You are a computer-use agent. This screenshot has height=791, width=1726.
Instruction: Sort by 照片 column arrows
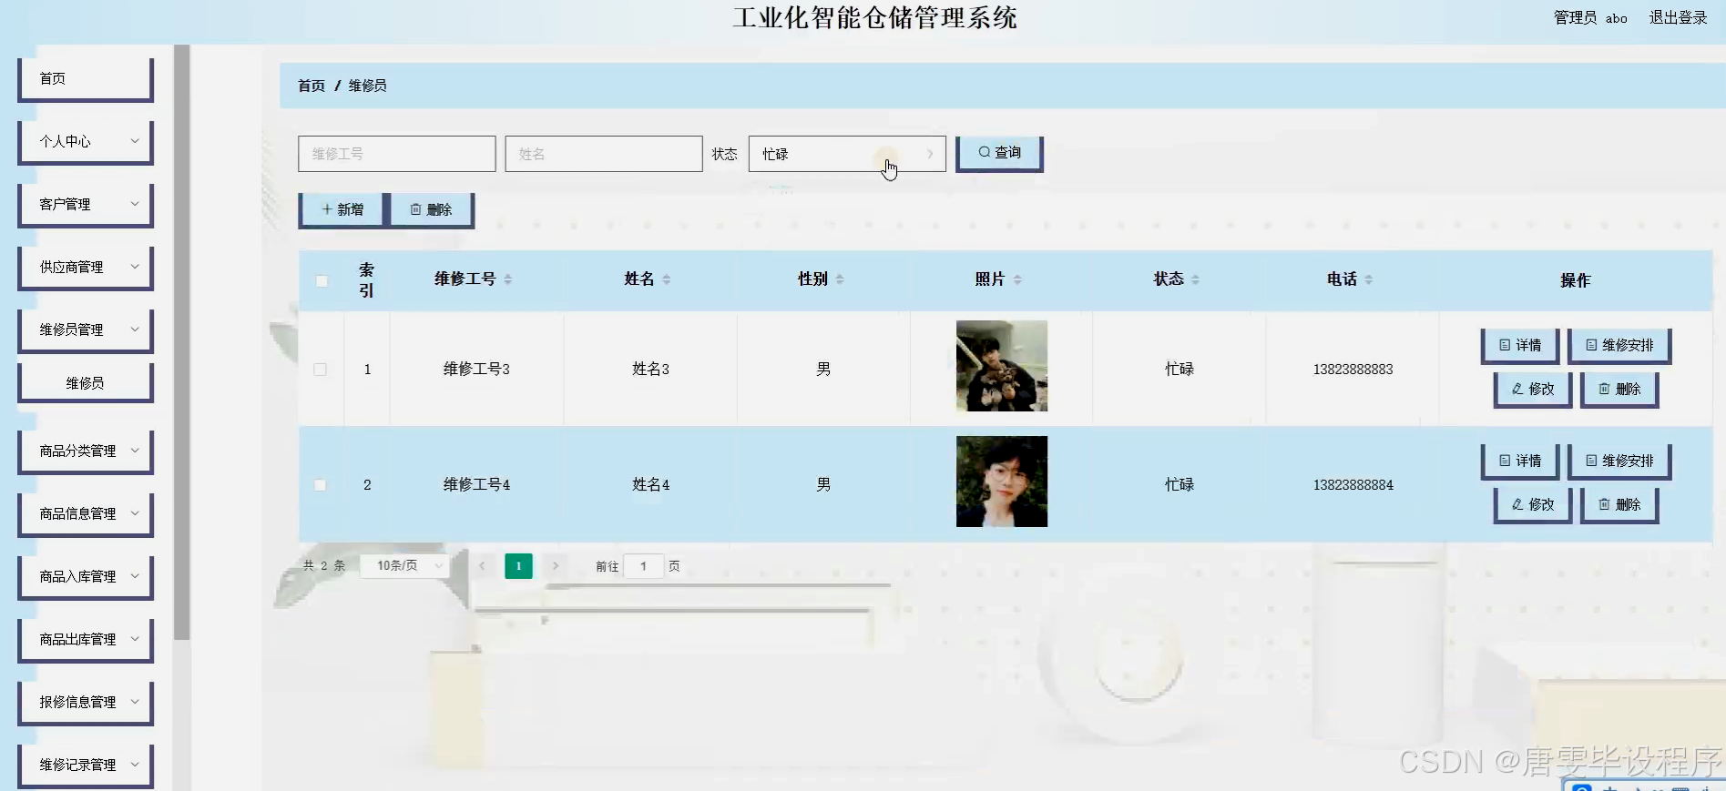pos(1017,279)
